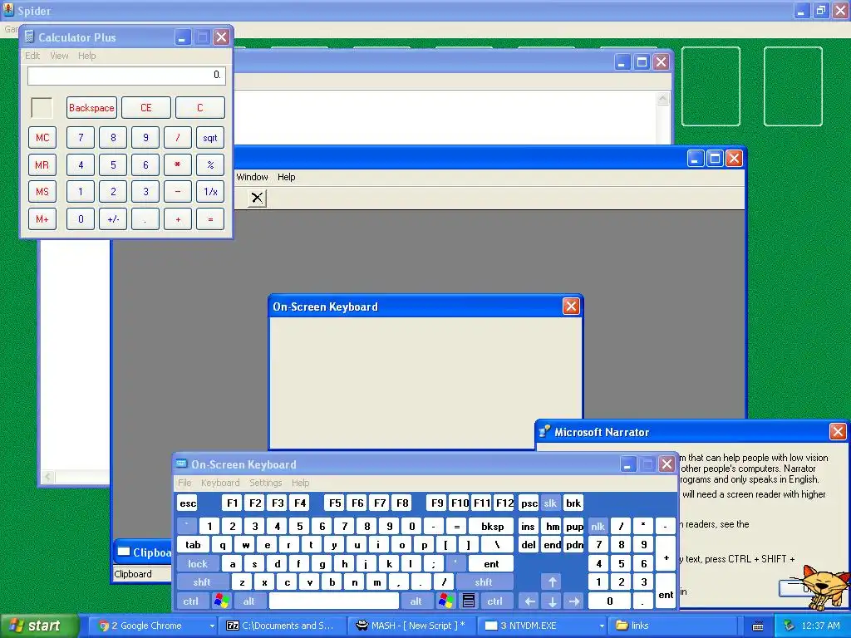Expand the NTVDM.EXE taskbar group arrow
Screen dimensions: 851x638
click(602, 626)
